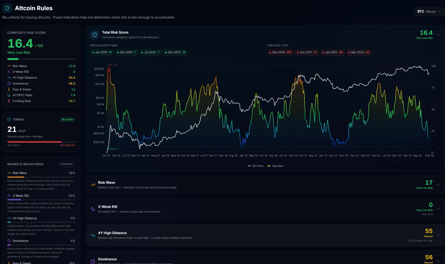Viewport: 445px width, 264px height.
Task: Select the Dec 2017 previous top chip
Action: pos(307,52)
